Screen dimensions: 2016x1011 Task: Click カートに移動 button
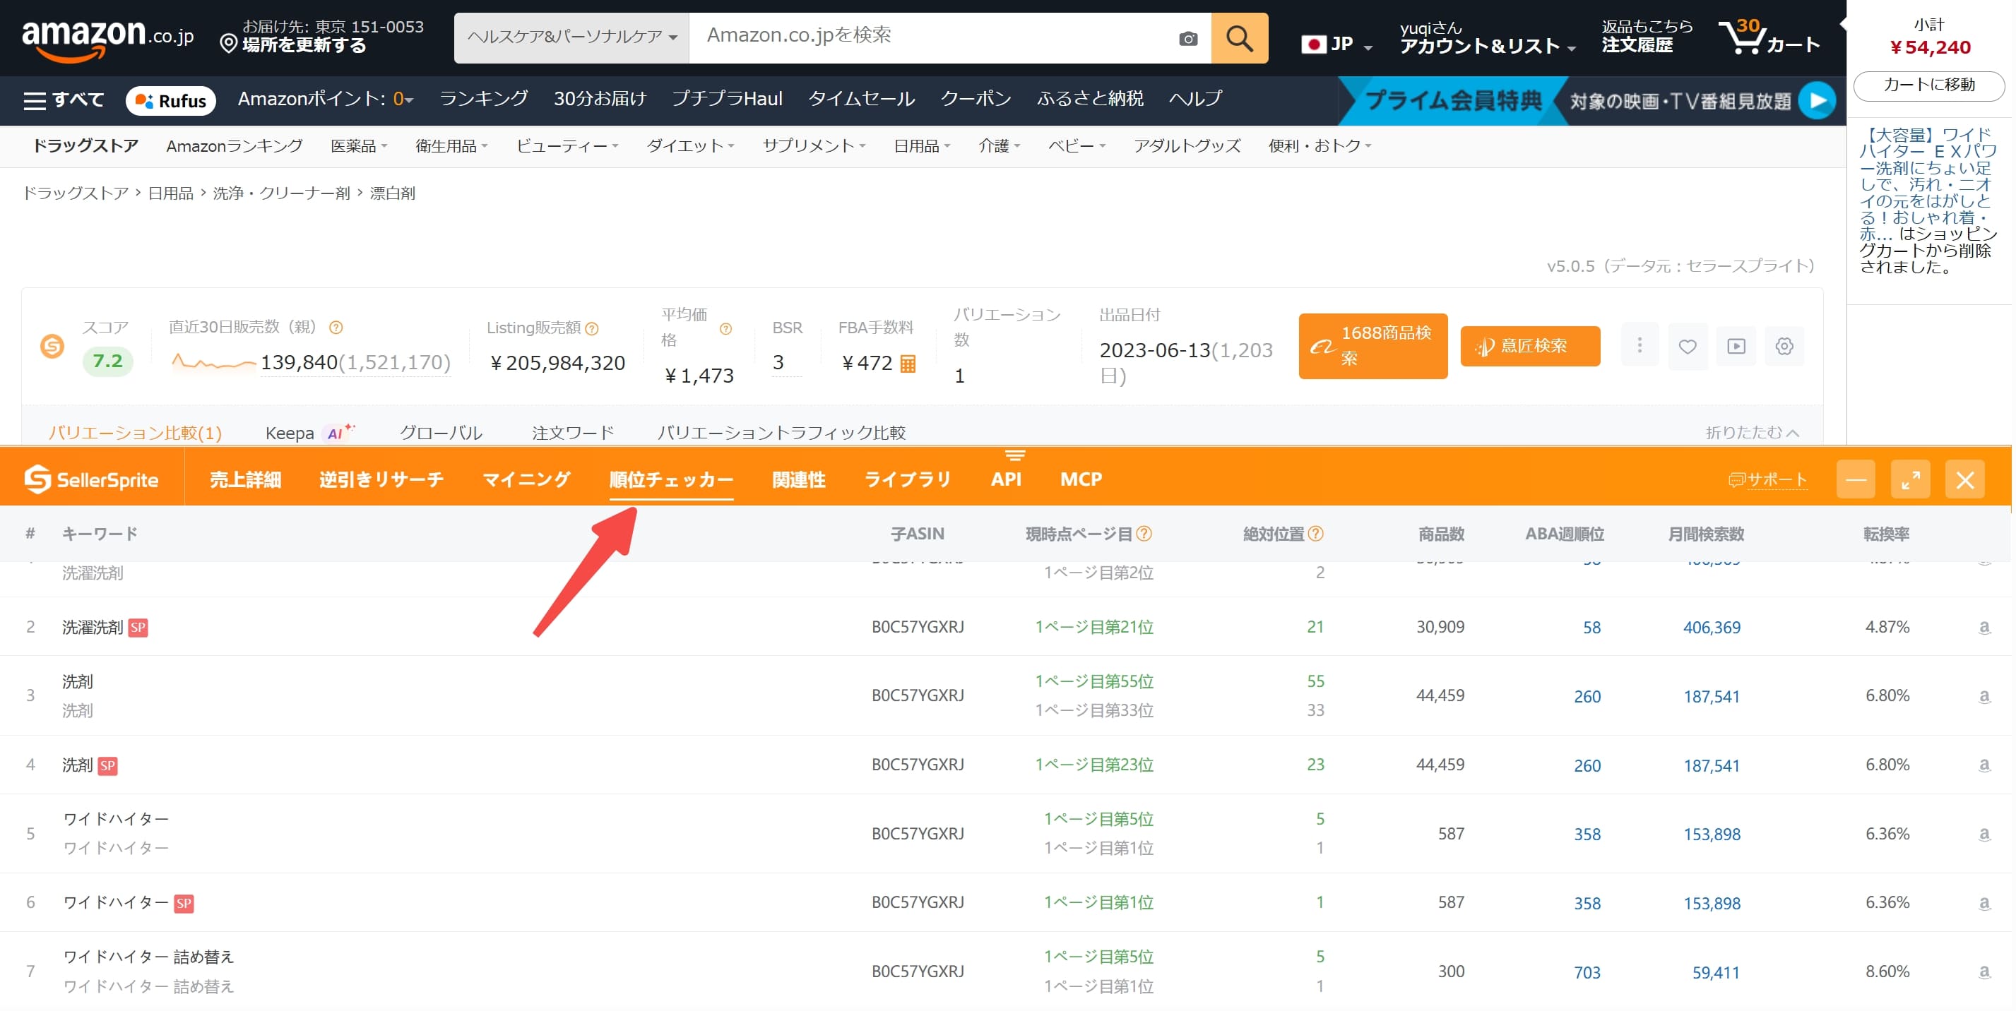1930,85
